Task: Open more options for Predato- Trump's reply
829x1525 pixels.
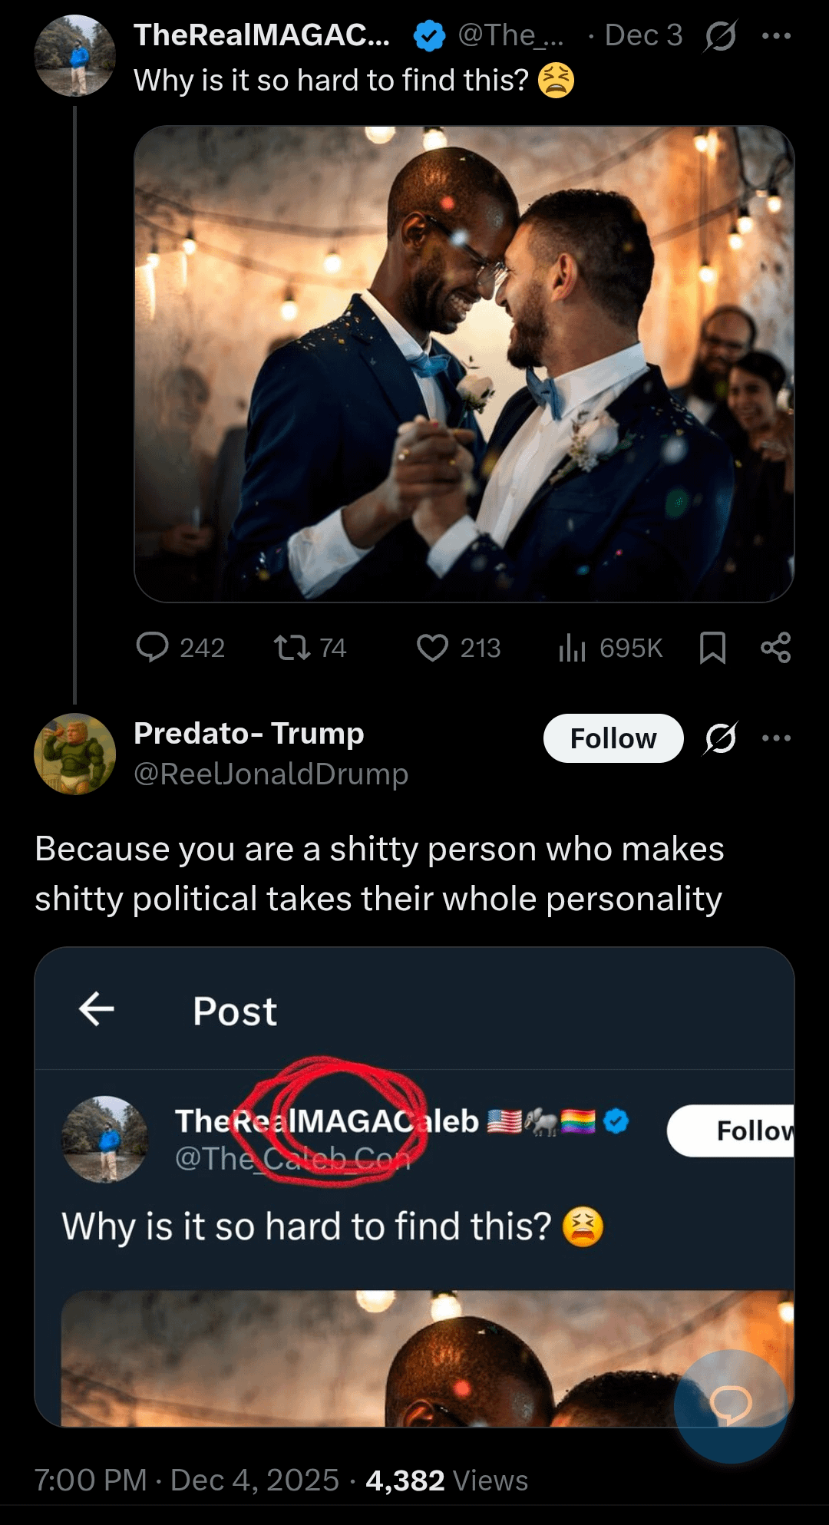Action: tap(776, 738)
